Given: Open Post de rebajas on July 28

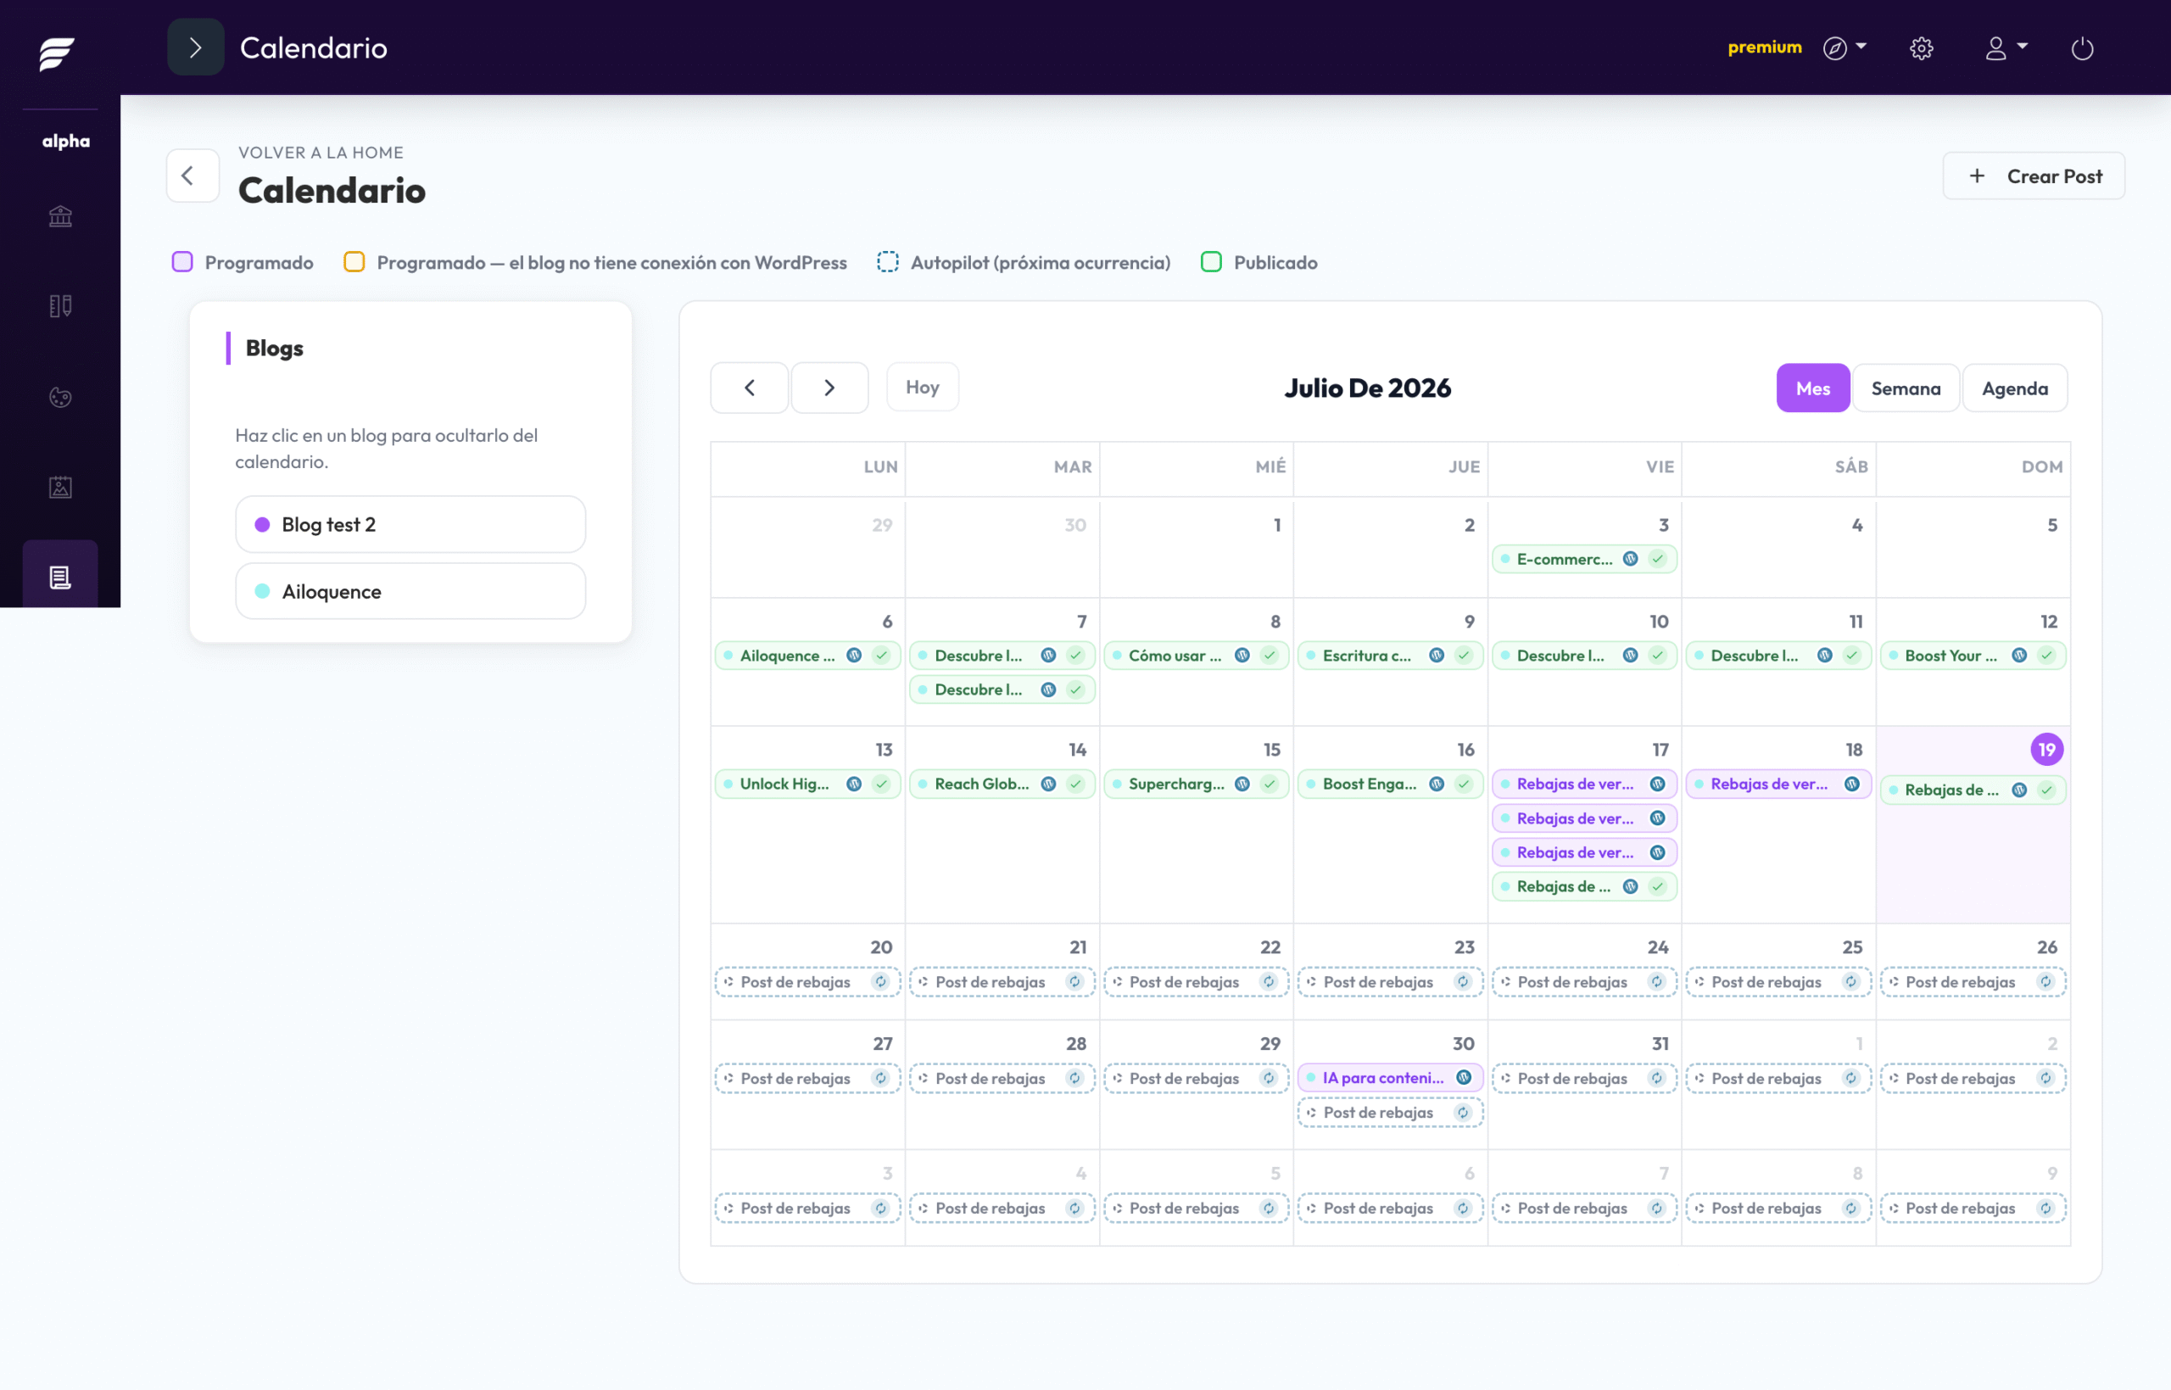Looking at the screenshot, I should (1002, 1079).
